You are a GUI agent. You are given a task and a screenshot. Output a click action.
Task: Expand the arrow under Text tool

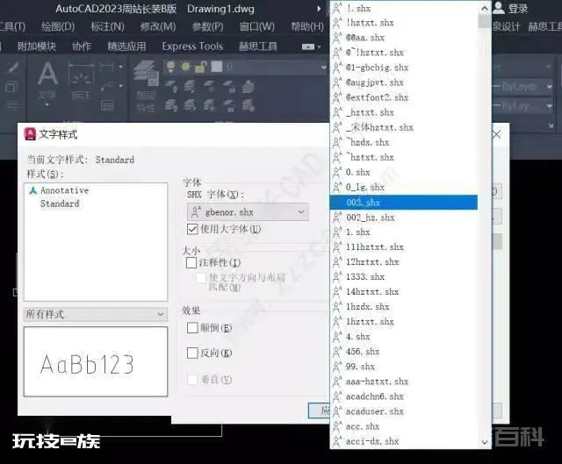pyautogui.click(x=47, y=104)
